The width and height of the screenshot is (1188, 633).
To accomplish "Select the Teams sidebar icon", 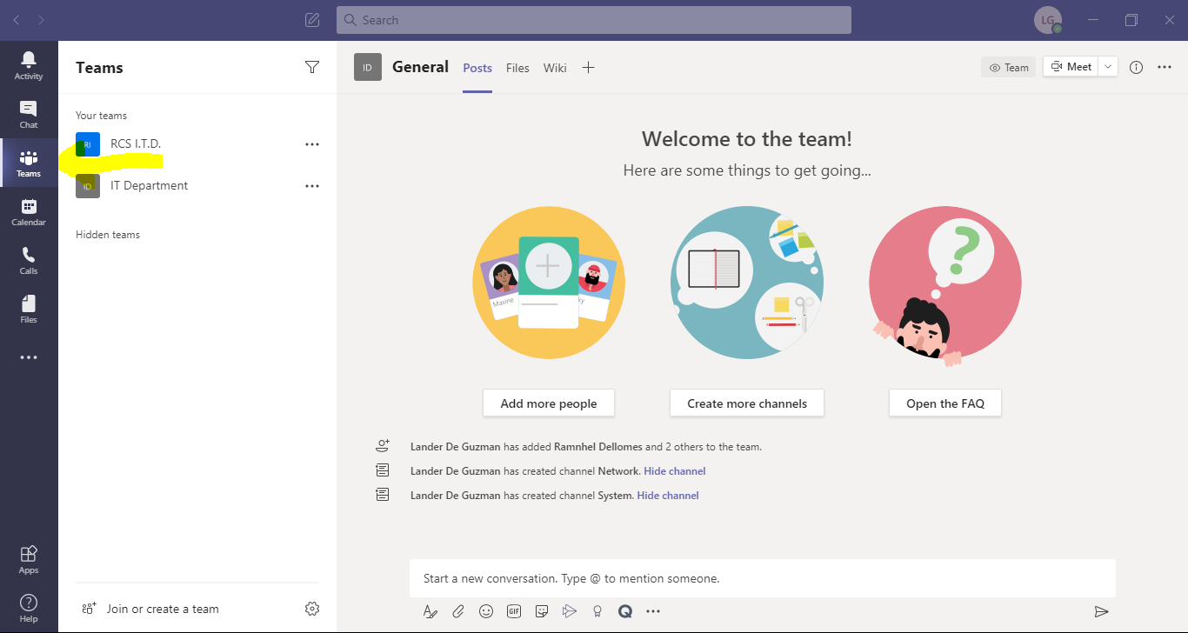I will click(x=29, y=163).
